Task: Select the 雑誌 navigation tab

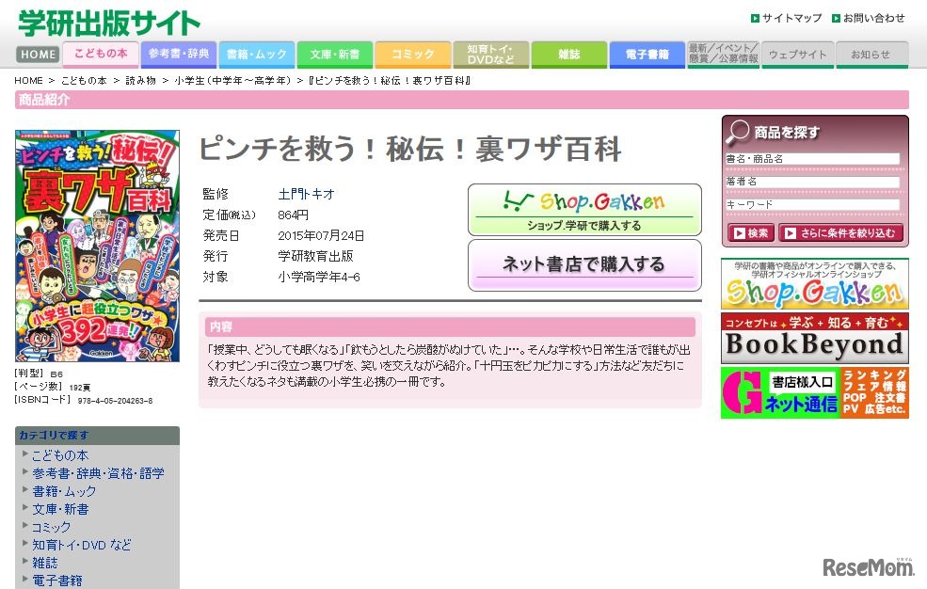Action: [568, 55]
